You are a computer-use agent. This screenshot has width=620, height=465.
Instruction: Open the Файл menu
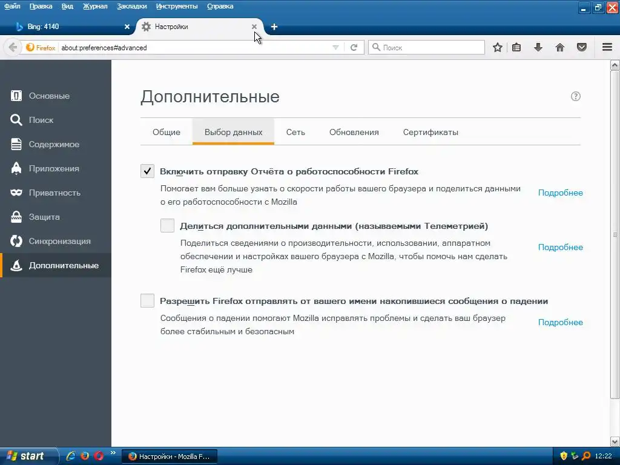(12, 6)
